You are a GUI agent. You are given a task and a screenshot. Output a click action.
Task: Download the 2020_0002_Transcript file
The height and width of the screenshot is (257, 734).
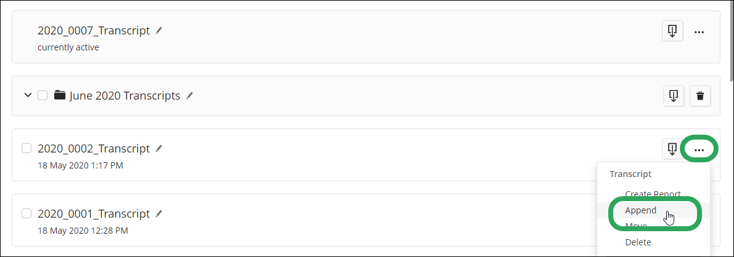pos(672,149)
